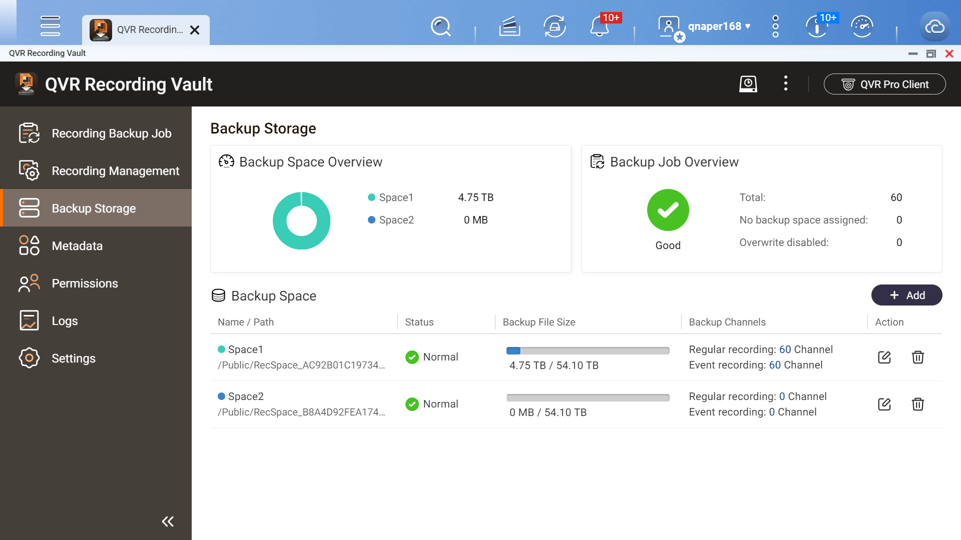Click the Space1 backup file size bar
Screen dimensions: 961x540
click(x=588, y=351)
